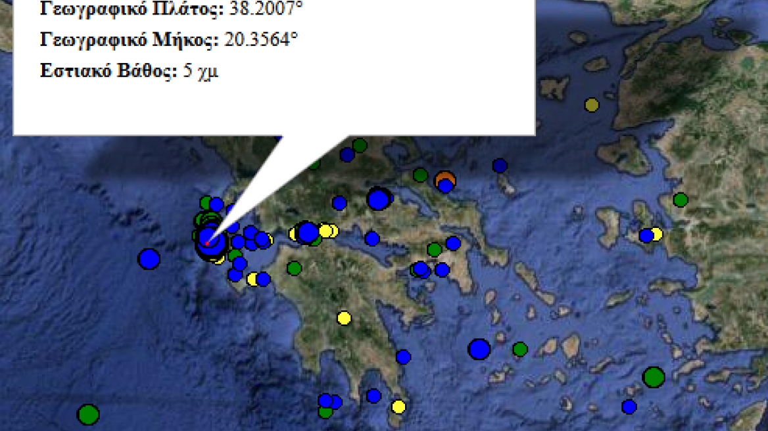The width and height of the screenshot is (768, 431).
Task: Expand the earthquake details popup window
Action: [276, 66]
